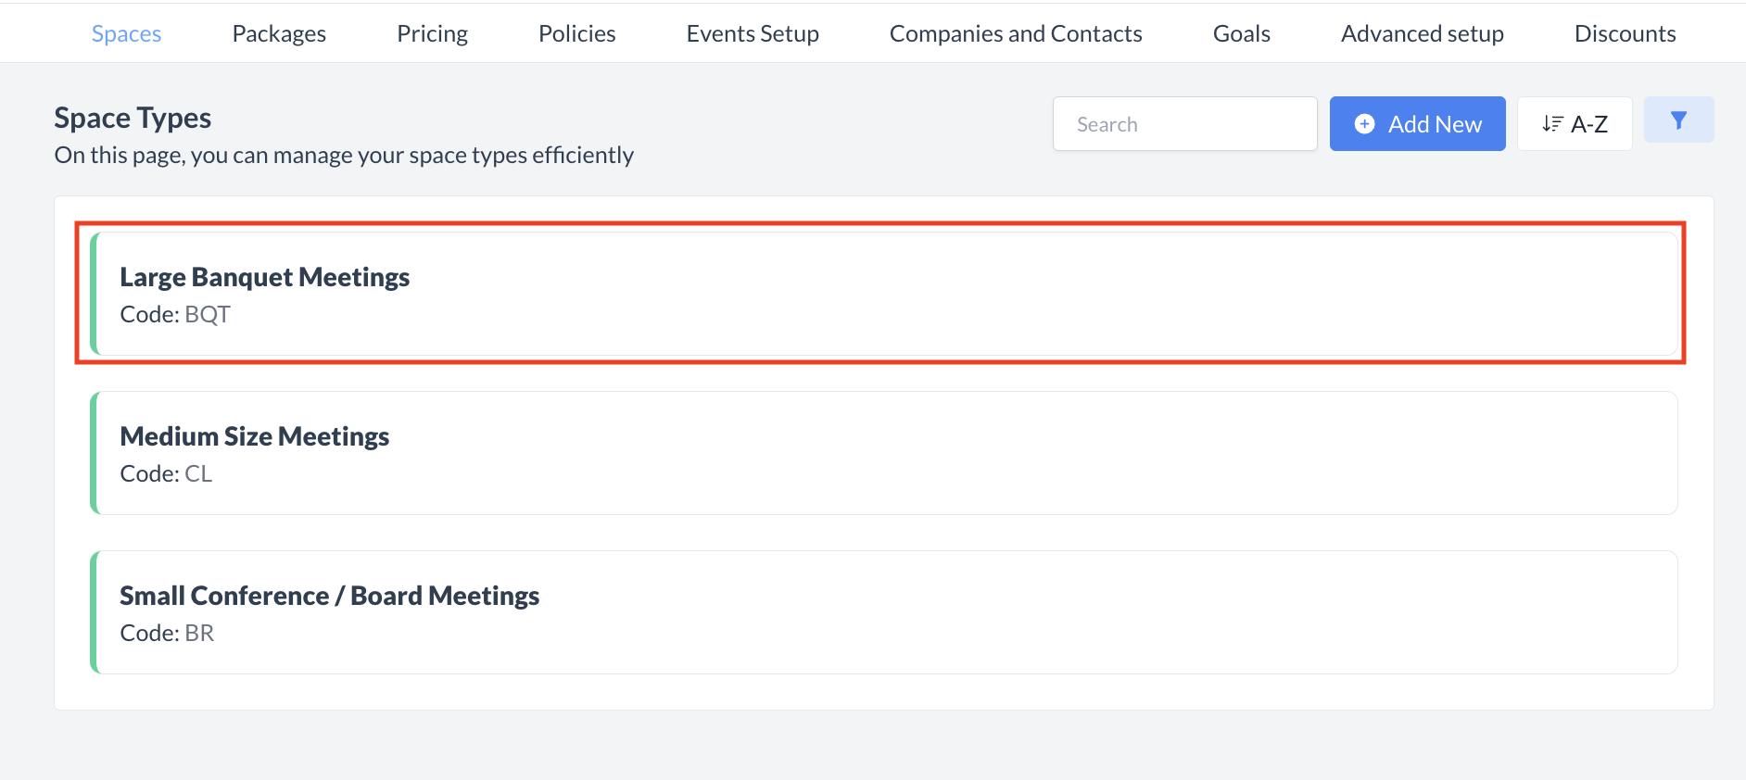Open the A-Z sort order dropdown
This screenshot has height=780, width=1746.
[x=1575, y=124]
